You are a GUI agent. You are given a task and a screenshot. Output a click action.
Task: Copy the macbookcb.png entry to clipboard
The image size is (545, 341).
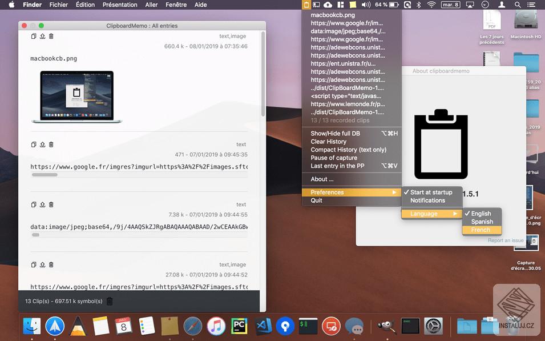point(34,36)
